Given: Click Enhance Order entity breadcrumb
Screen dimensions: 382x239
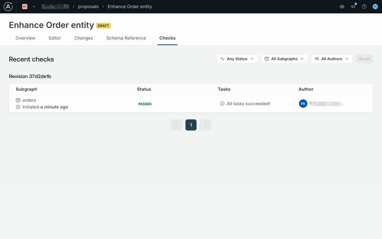Looking at the screenshot, I should click(x=130, y=7).
